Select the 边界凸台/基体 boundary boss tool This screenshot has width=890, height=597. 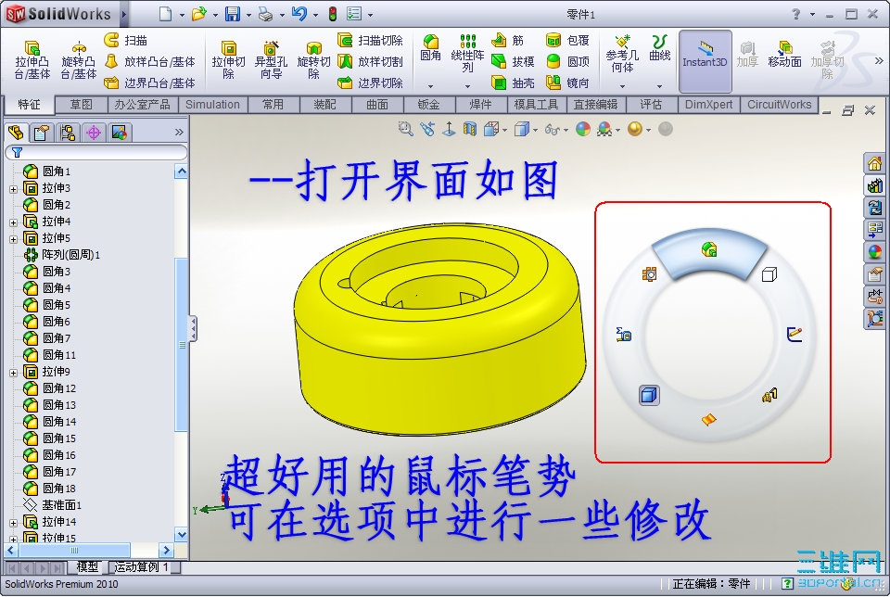tap(150, 83)
